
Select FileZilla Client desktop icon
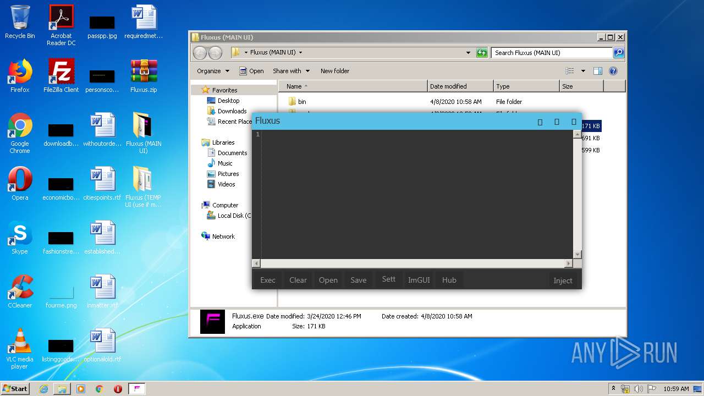61,76
